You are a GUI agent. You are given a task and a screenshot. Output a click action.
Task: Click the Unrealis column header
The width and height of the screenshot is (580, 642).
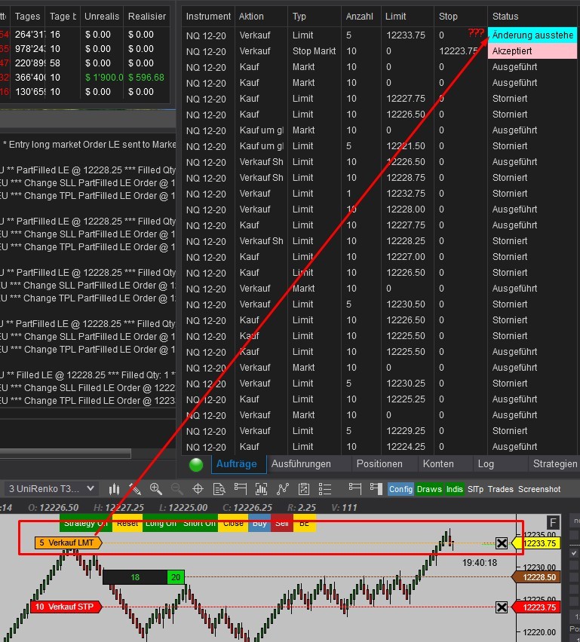tap(102, 17)
